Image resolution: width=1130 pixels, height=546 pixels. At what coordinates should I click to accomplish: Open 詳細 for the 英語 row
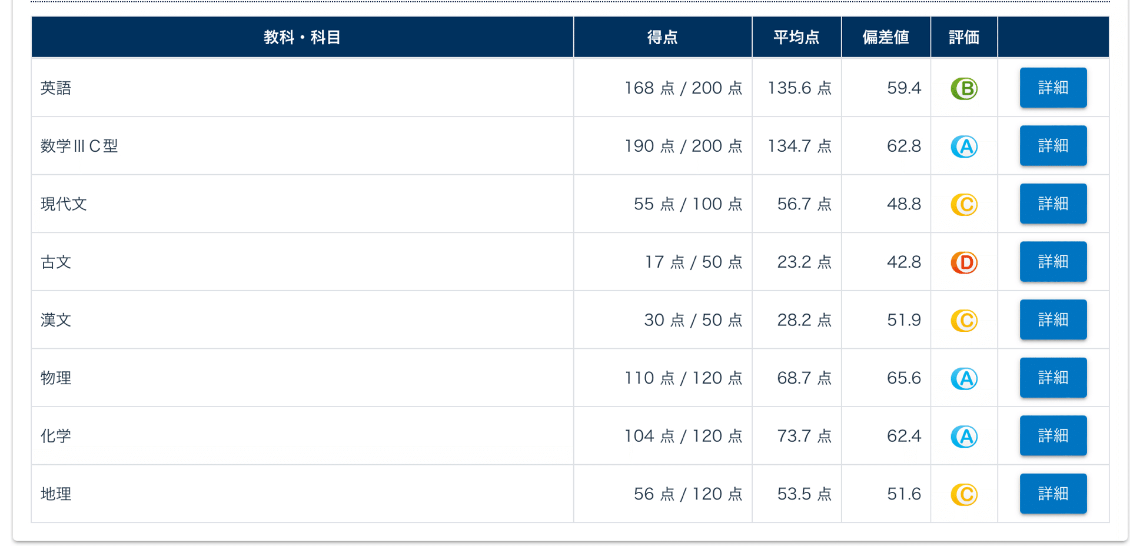(x=1053, y=88)
